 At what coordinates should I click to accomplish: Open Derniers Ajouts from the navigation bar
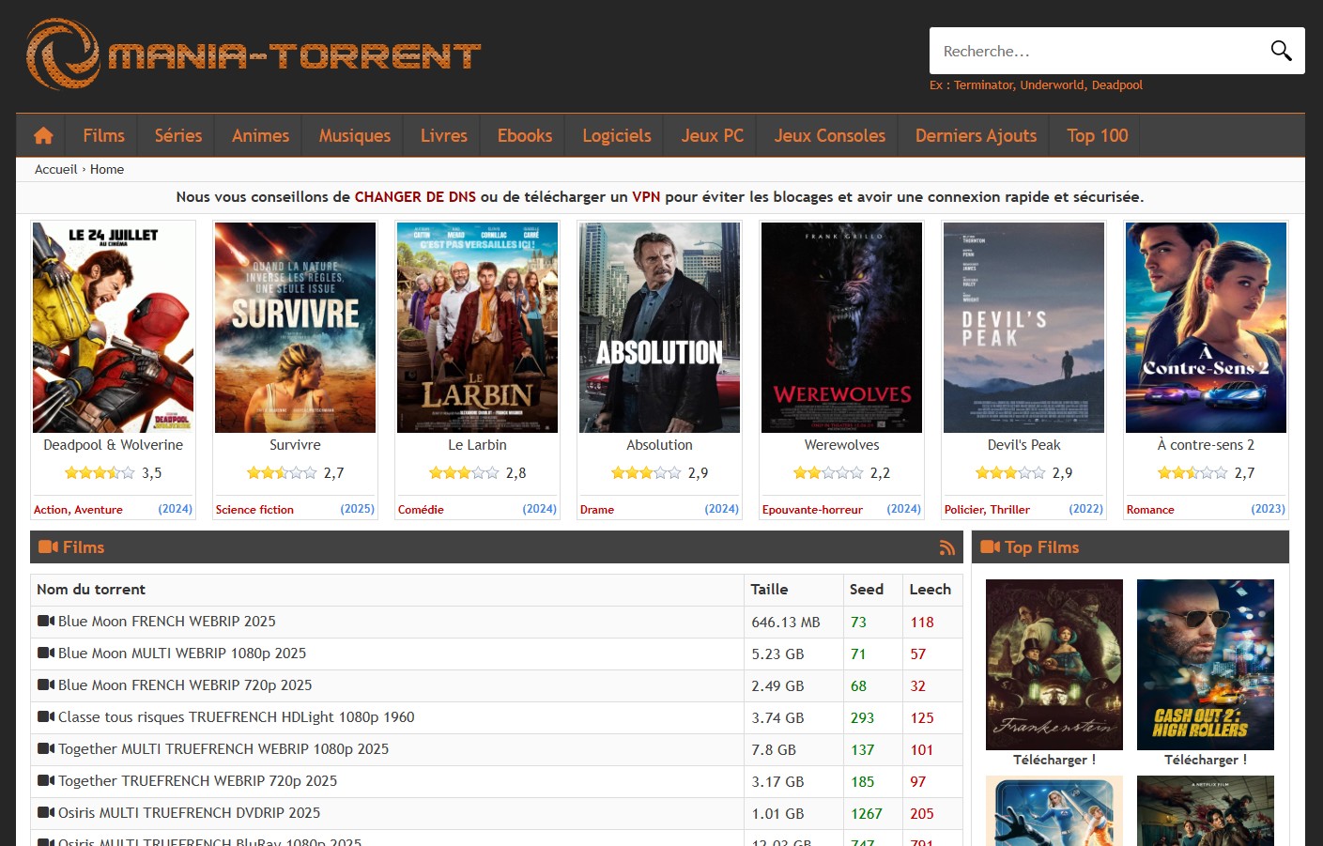976,136
